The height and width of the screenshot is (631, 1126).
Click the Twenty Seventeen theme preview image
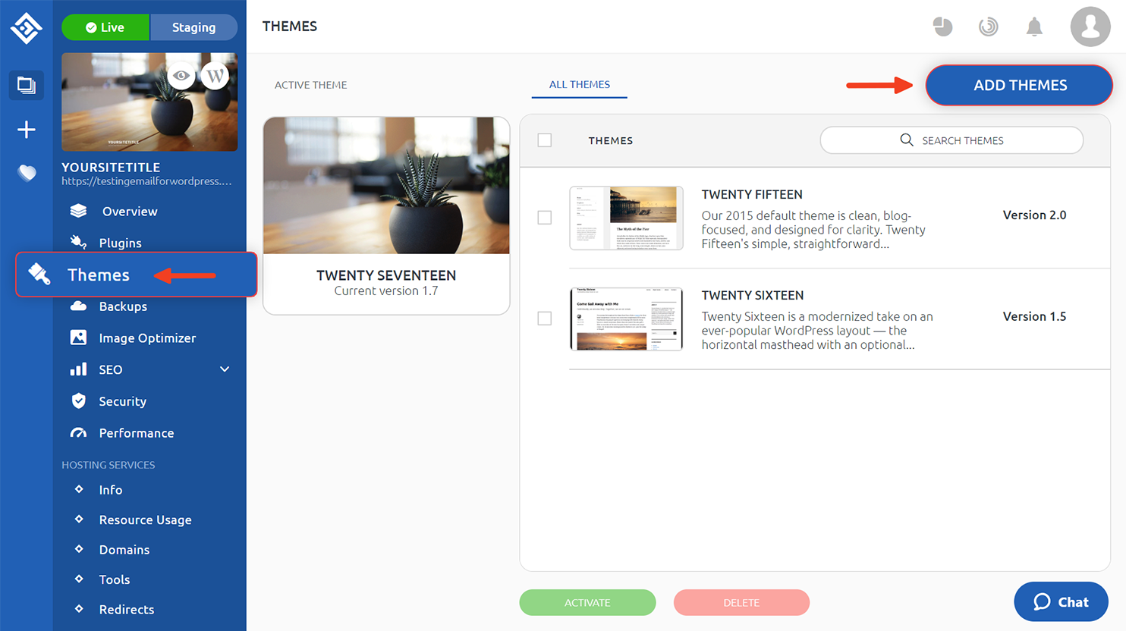click(x=386, y=186)
